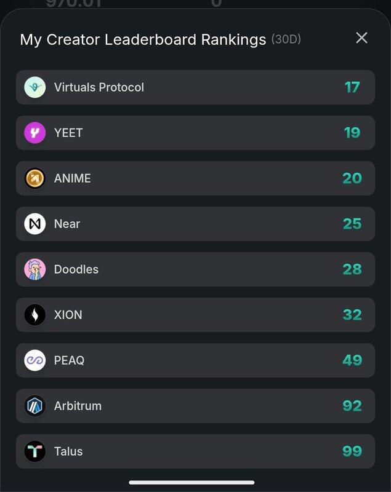Image resolution: width=391 pixels, height=492 pixels.
Task: Click the ANIME rank number 20
Action: point(352,178)
